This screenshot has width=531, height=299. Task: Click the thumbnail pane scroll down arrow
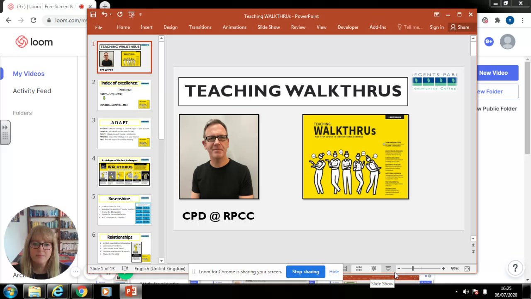pyautogui.click(x=161, y=260)
